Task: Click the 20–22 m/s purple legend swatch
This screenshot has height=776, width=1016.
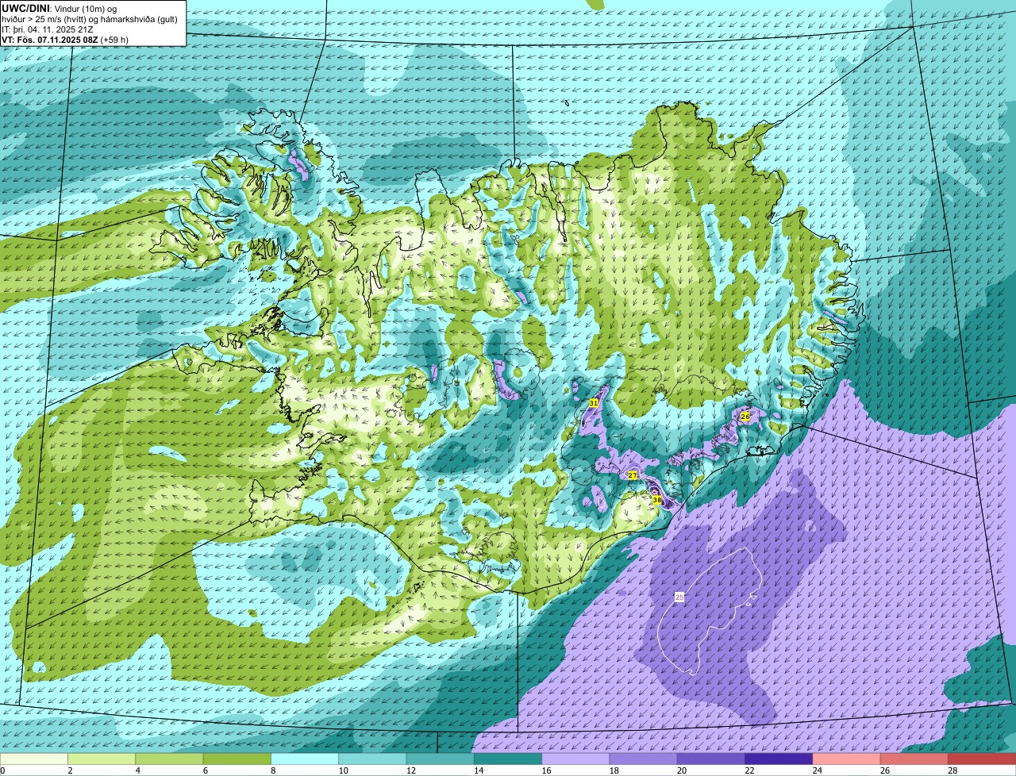Action: pyautogui.click(x=711, y=759)
